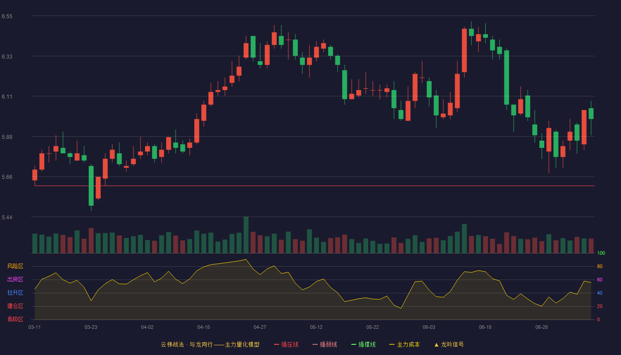Click the 5.66 price axis label

7,177
